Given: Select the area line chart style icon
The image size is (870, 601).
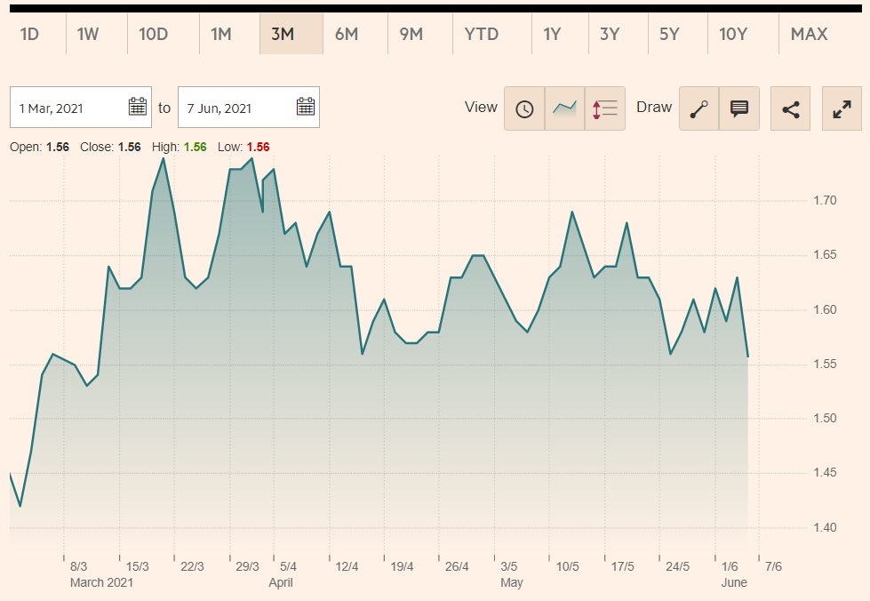Looking at the screenshot, I should tap(564, 108).
